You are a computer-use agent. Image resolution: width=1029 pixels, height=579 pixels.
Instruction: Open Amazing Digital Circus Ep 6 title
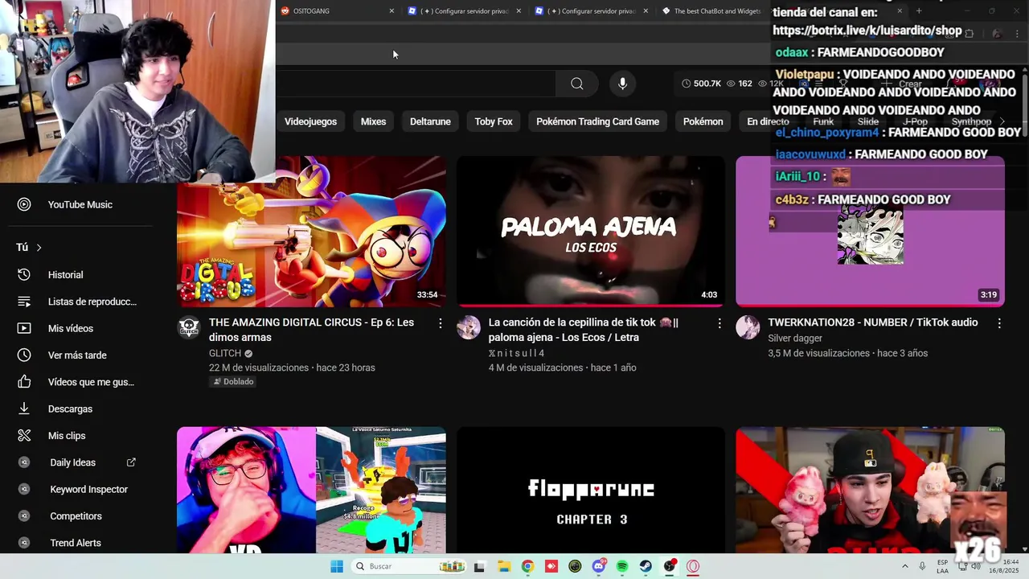coord(311,330)
